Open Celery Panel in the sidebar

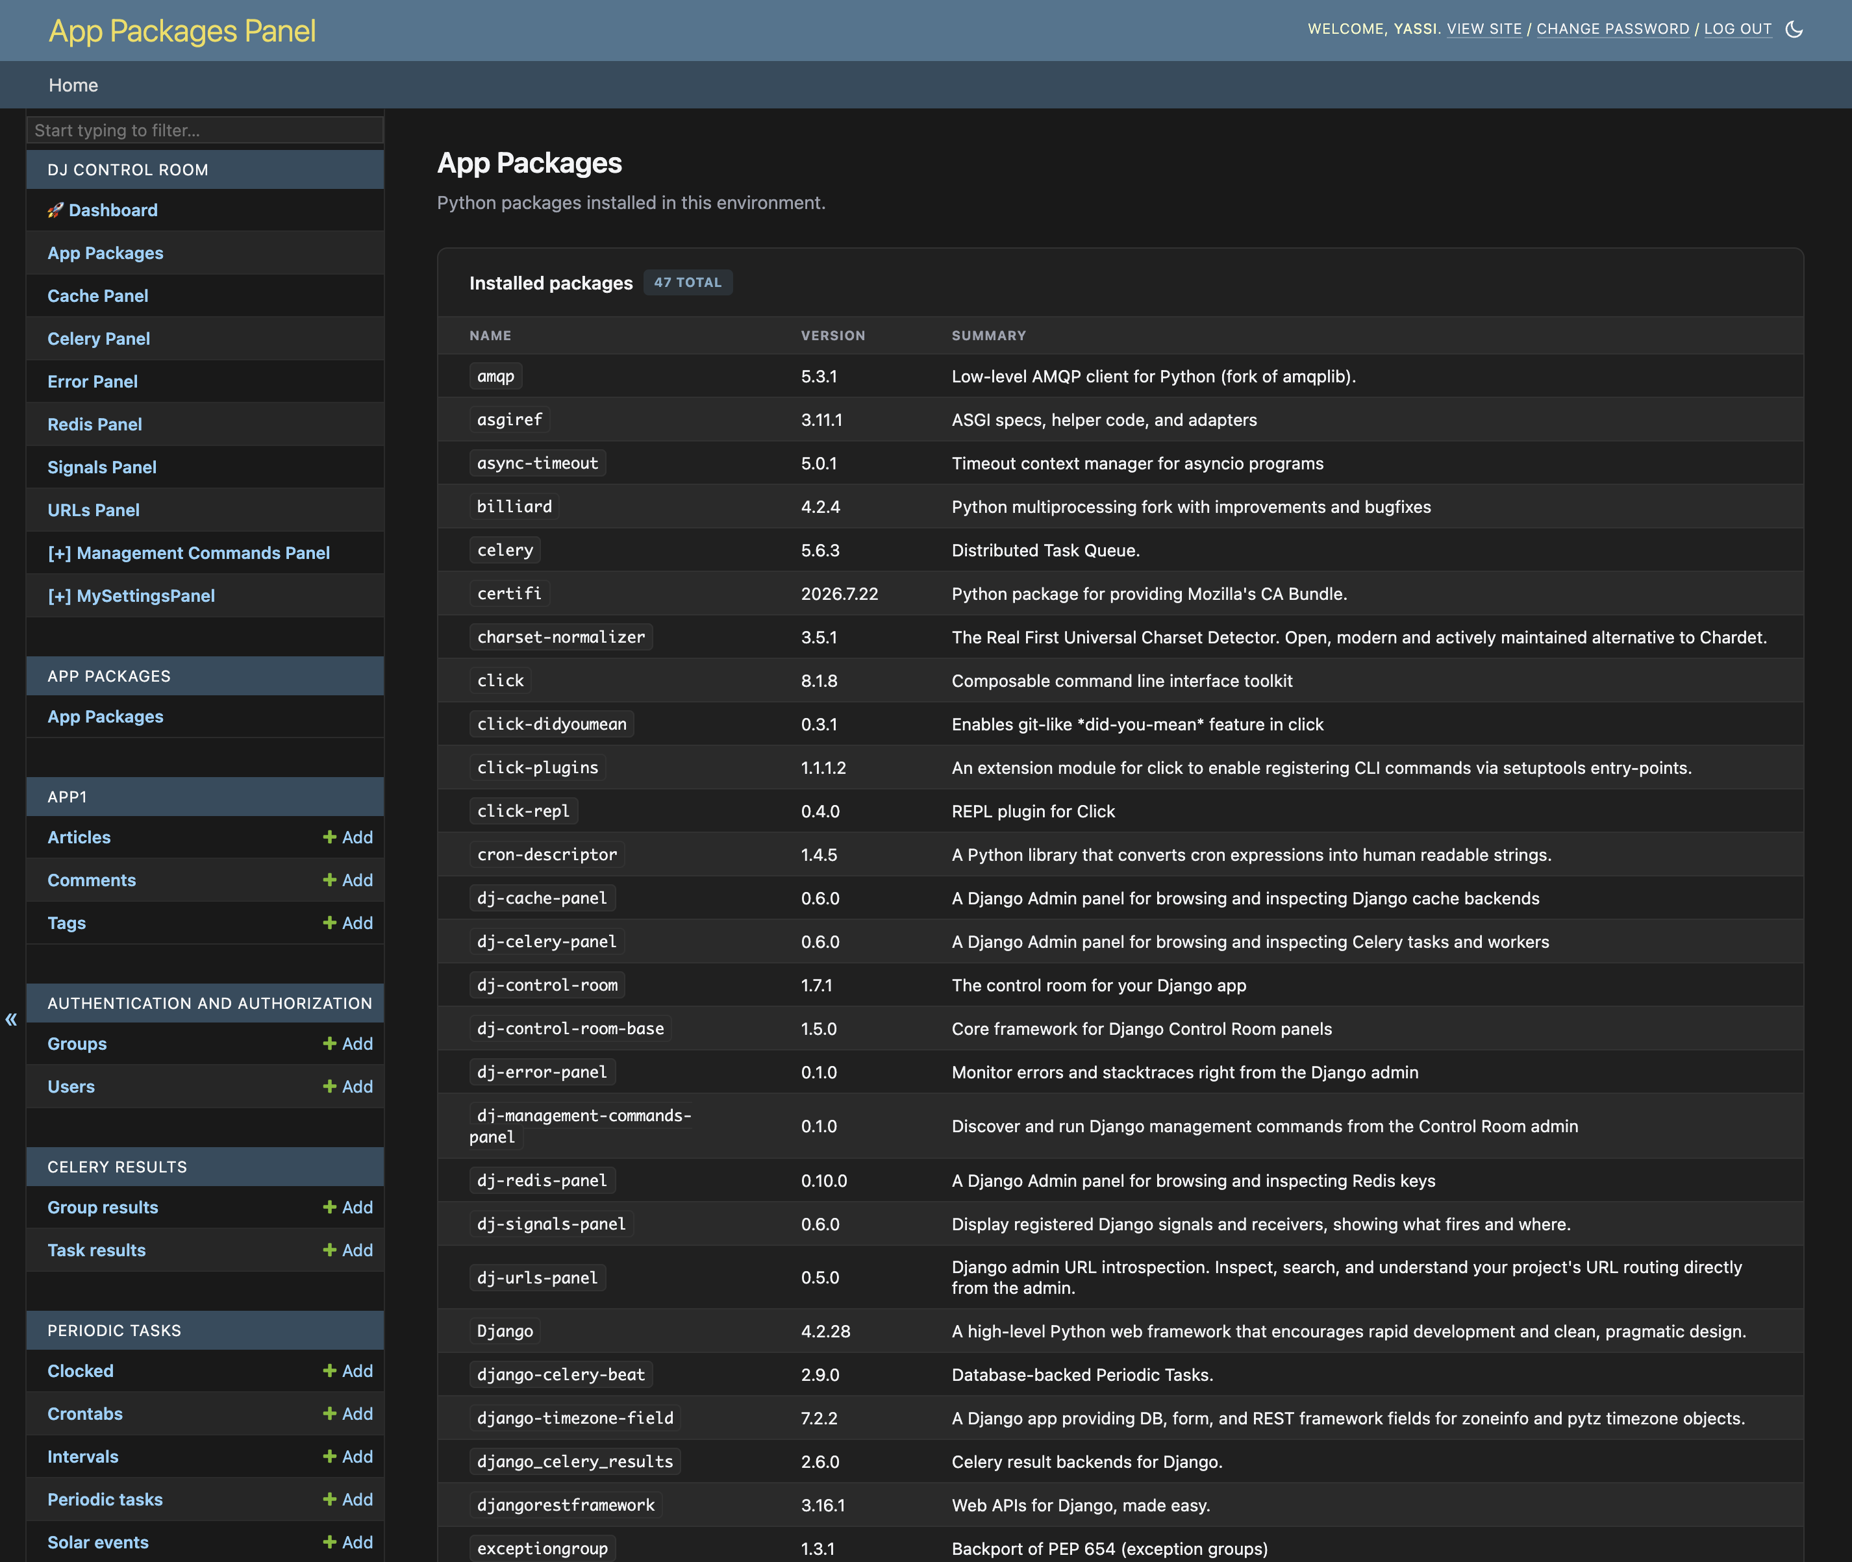[99, 338]
